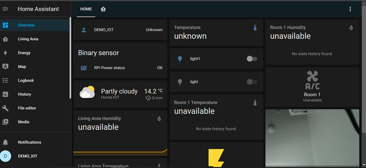Open the DEMO_IOT user profile
The width and height of the screenshot is (366, 168).
35,156
